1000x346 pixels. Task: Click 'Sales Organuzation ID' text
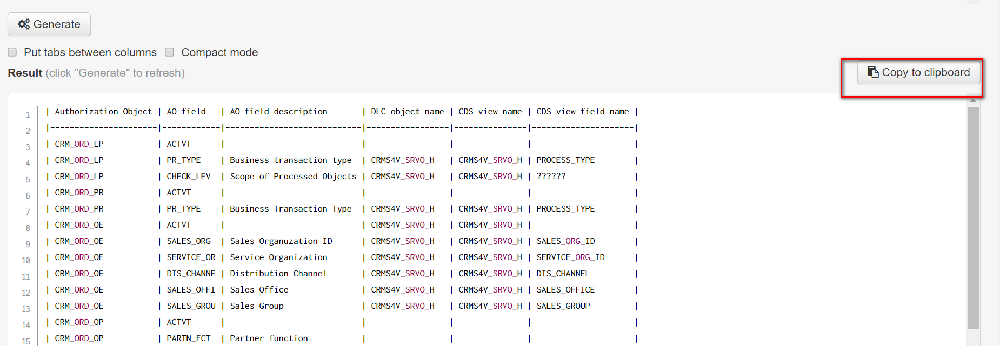coord(281,241)
